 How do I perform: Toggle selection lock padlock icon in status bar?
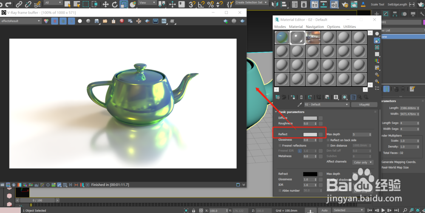point(193,210)
